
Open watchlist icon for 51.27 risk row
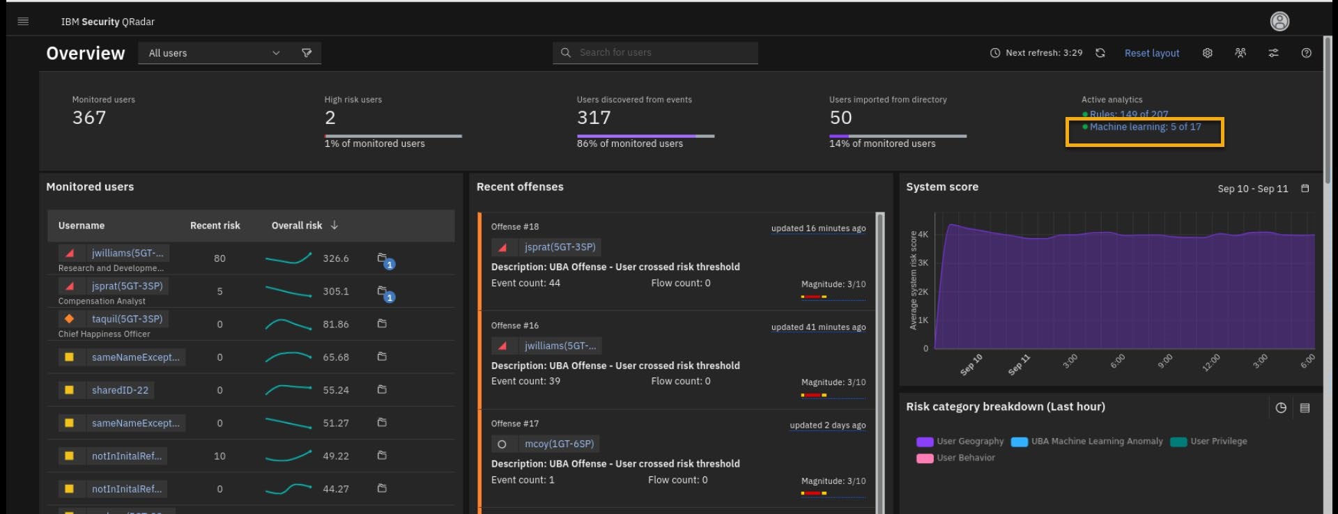[382, 423]
